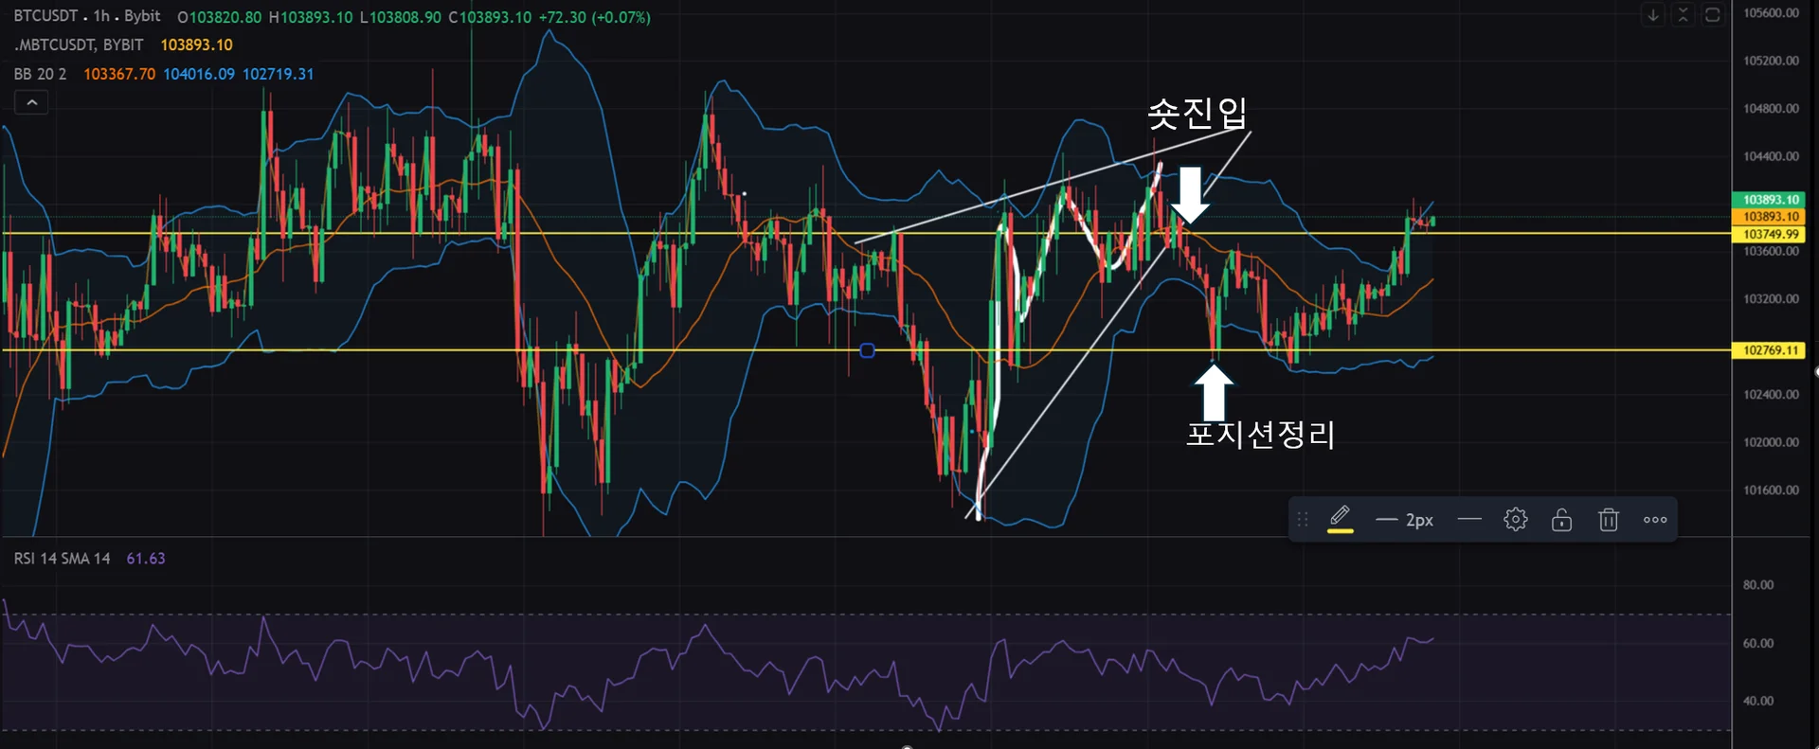The image size is (1819, 749).
Task: Maximize the chart pane
Action: point(1712,15)
